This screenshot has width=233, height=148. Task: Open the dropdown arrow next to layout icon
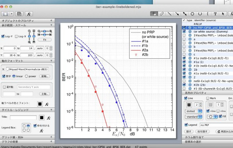(x=12, y=14)
